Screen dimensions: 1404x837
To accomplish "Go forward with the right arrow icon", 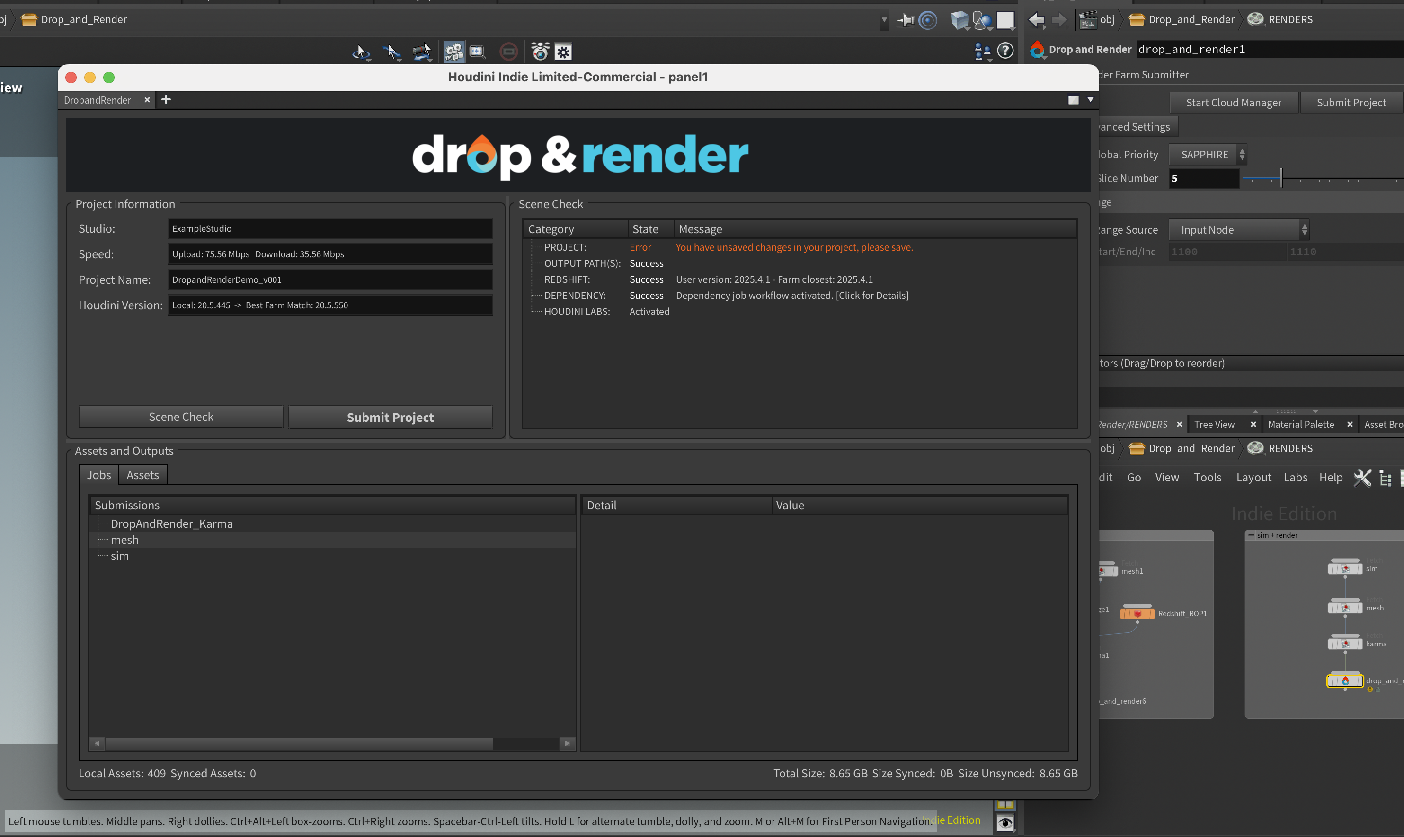I will [1059, 20].
